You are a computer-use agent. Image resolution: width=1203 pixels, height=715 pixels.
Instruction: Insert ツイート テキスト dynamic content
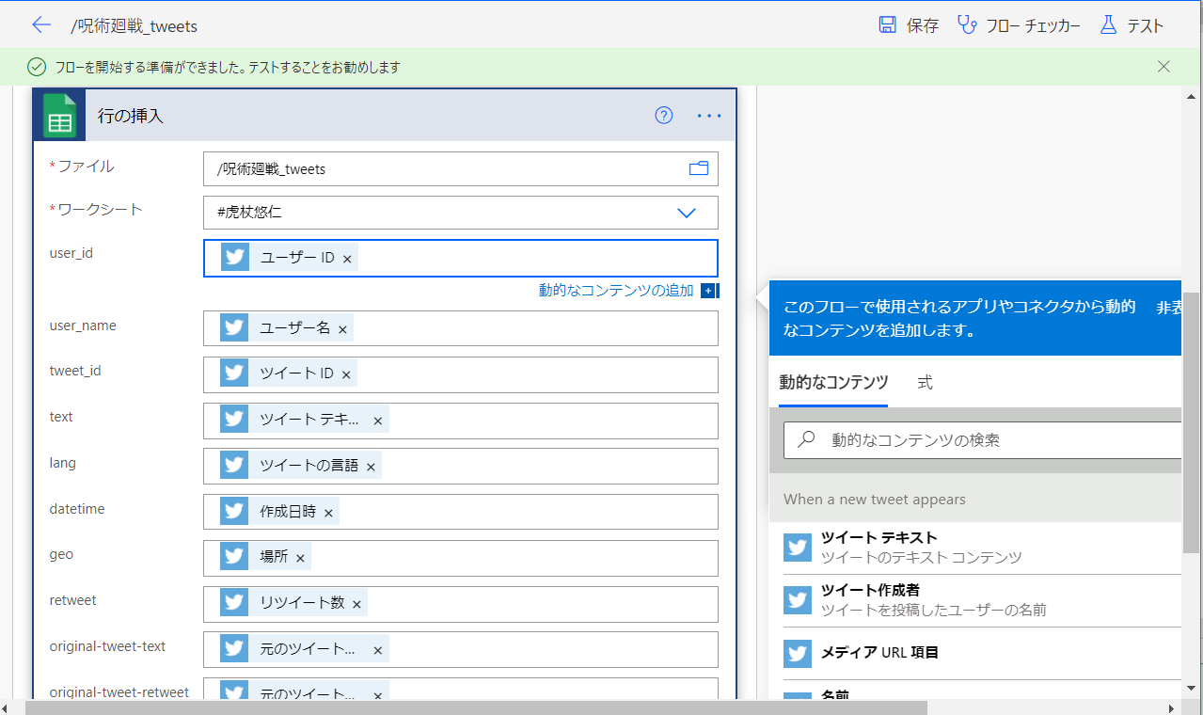(x=982, y=548)
